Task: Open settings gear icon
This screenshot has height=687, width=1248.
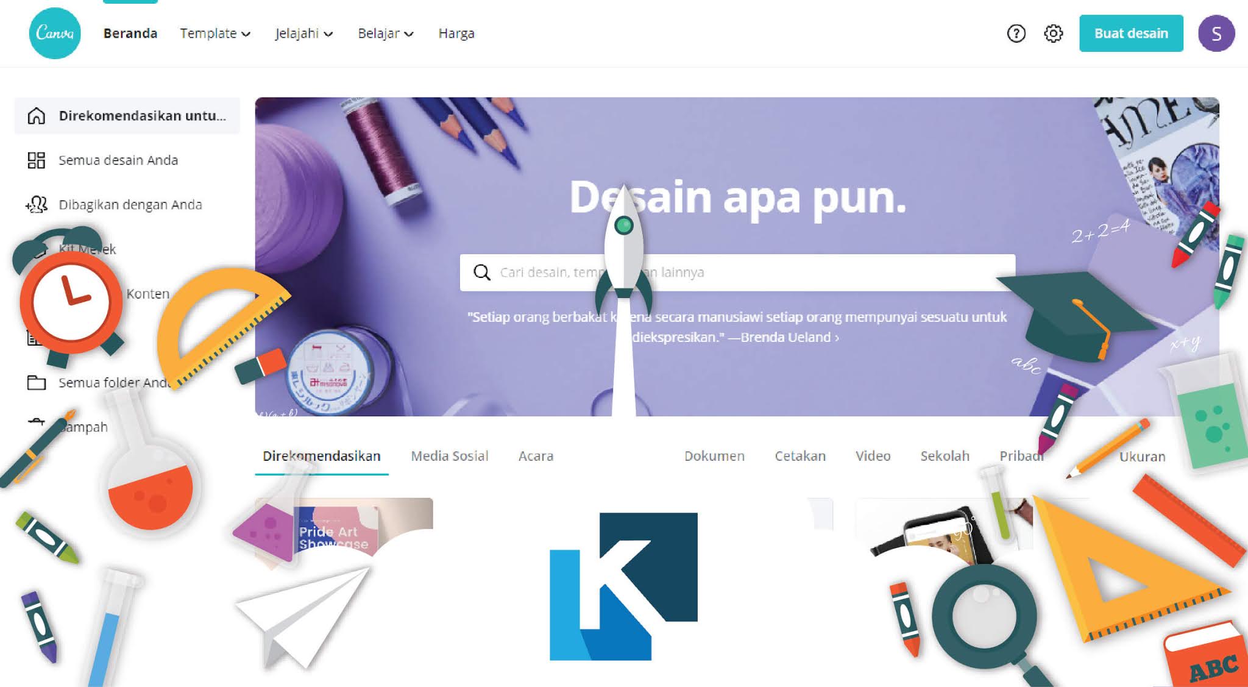Action: [x=1053, y=34]
